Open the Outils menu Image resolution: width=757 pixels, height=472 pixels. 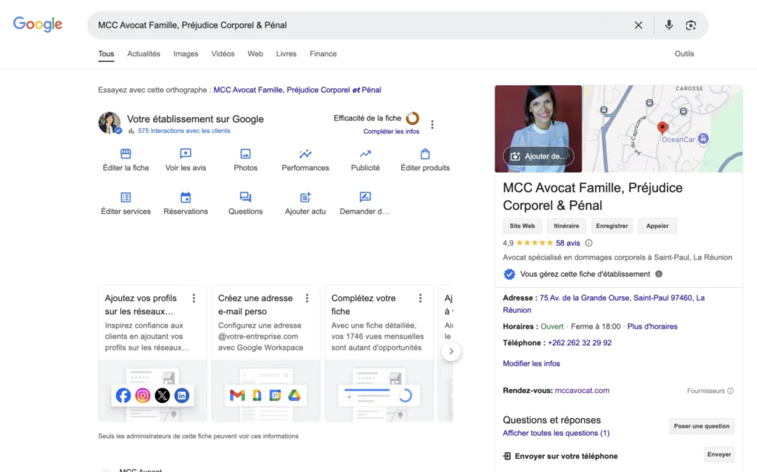coord(684,54)
